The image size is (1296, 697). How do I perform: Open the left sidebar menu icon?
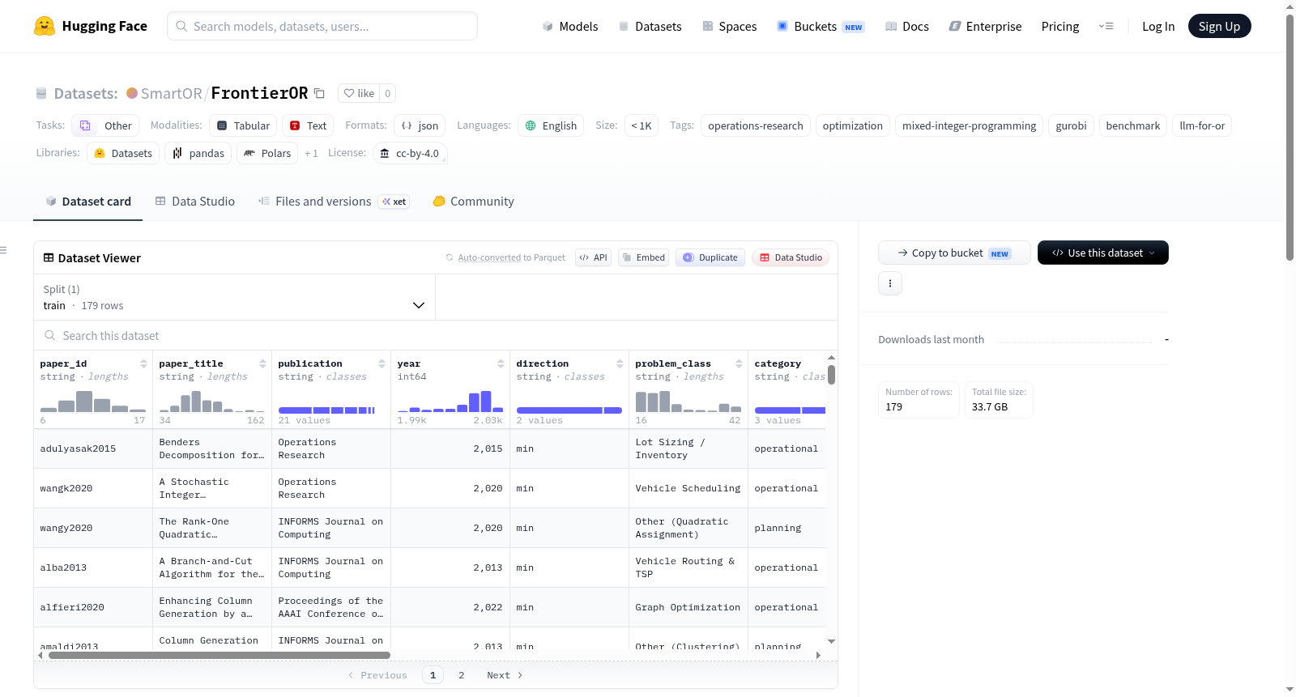(3, 250)
